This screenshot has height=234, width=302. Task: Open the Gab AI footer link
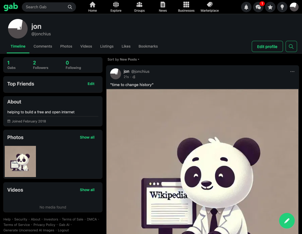click(64, 225)
